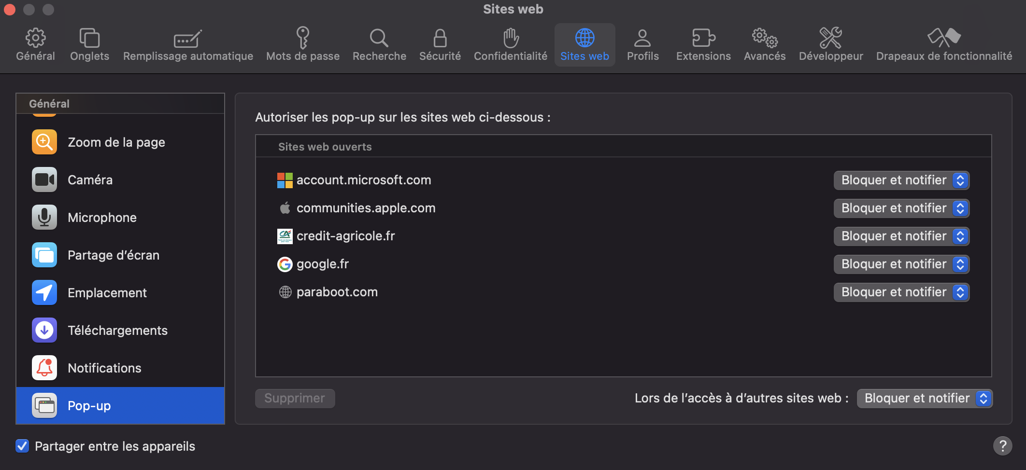Image resolution: width=1026 pixels, height=470 pixels.
Task: Open the Mots de passe key icon
Action: pyautogui.click(x=303, y=39)
